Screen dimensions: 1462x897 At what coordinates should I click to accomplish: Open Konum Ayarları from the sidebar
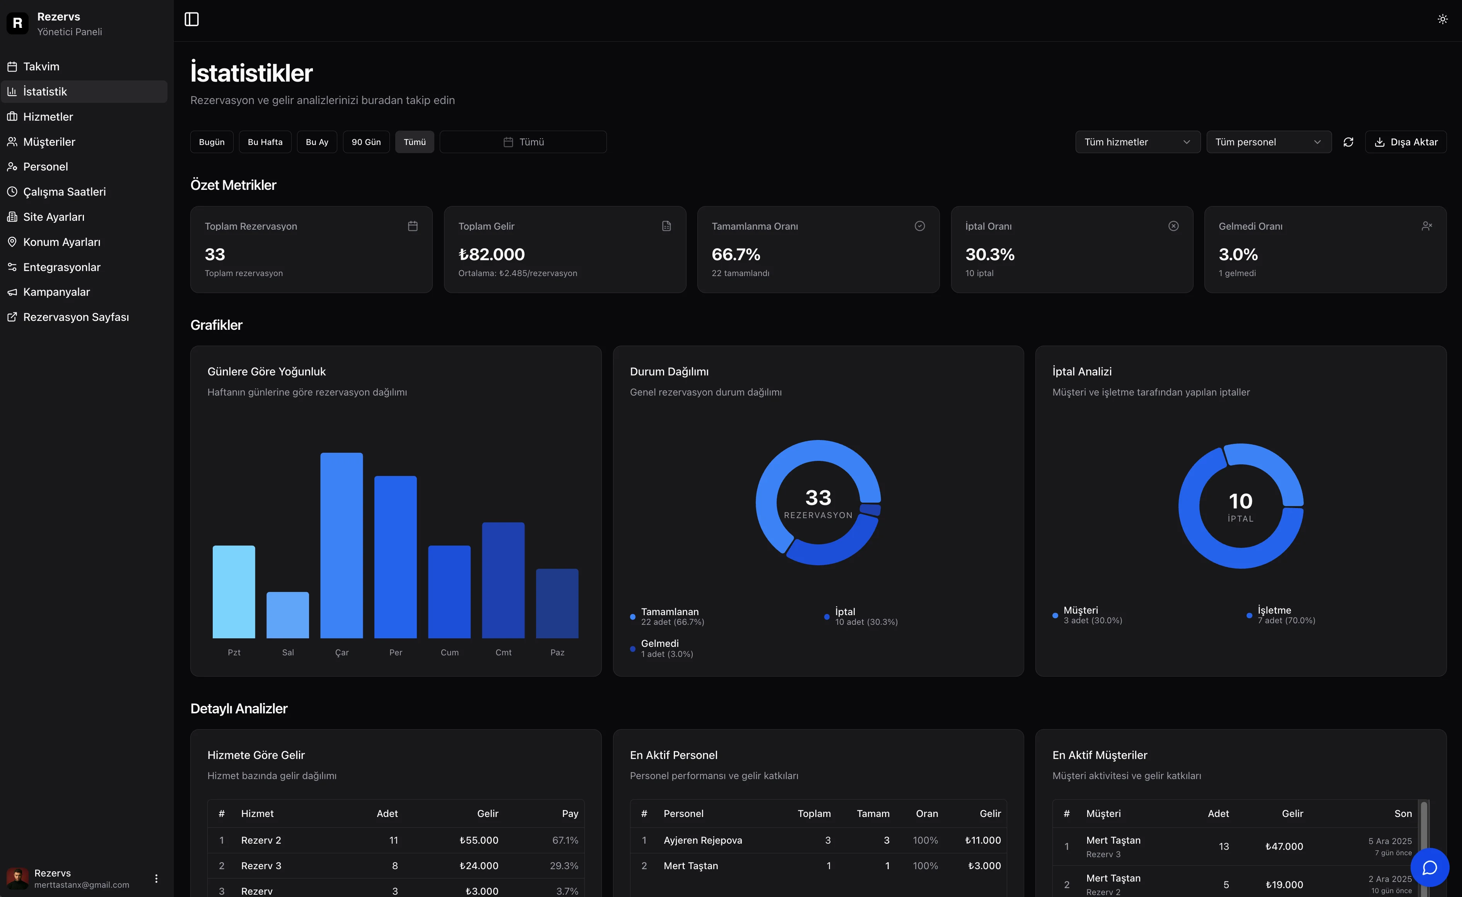(x=62, y=241)
